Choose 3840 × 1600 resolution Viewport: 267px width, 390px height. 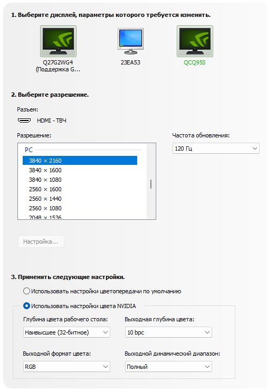pyautogui.click(x=80, y=170)
